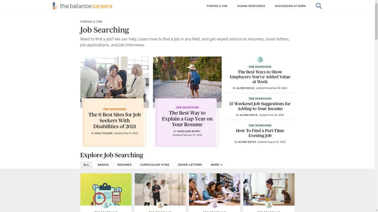Click badge icon on woman with cat card
The image size is (378, 212).
click(269, 205)
